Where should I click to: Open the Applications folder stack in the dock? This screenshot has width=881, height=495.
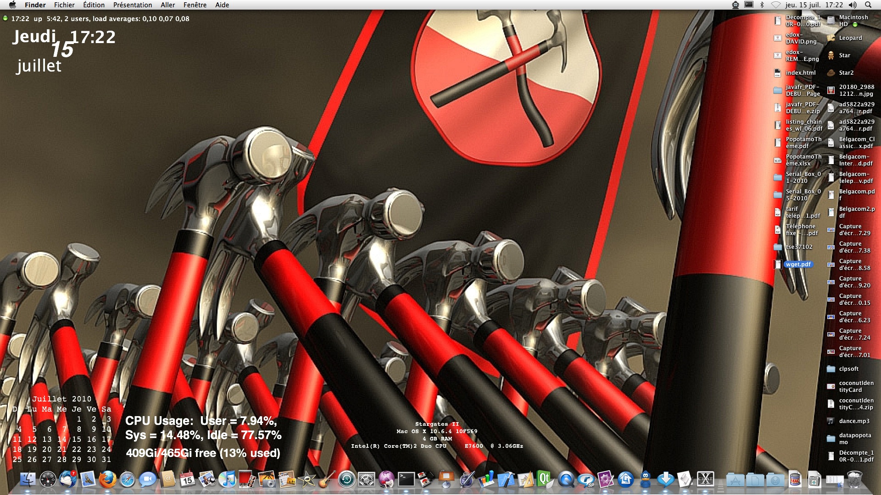click(735, 479)
